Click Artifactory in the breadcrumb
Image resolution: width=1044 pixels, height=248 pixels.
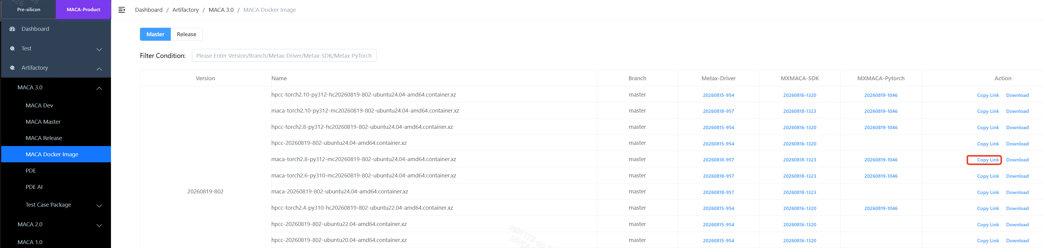coord(186,10)
